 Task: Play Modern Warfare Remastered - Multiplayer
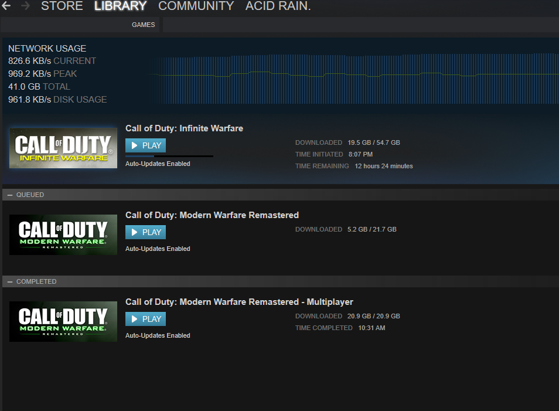[x=145, y=319]
